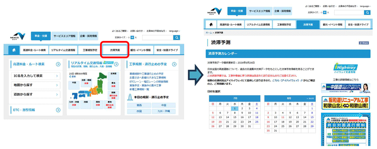Select small font size 小 in left screenshot
This screenshot has height=149, width=377.
[129, 37]
